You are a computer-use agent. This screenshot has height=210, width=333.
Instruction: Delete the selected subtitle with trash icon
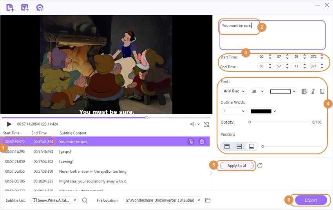(x=202, y=142)
